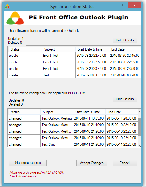Image resolution: width=146 pixels, height=187 pixels.
Task: Close the Synchronization Status dialog
Action: coord(134,5)
